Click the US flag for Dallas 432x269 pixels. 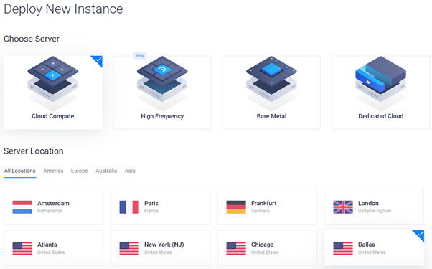coord(343,248)
